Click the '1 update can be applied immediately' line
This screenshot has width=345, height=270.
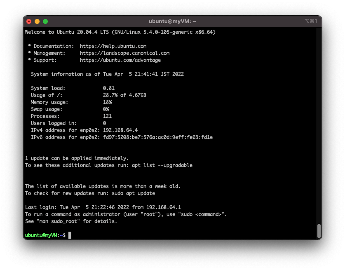click(77, 158)
